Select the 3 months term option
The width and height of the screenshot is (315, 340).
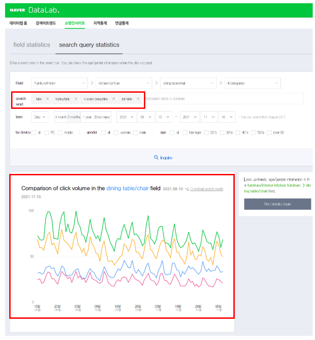tap(74, 117)
